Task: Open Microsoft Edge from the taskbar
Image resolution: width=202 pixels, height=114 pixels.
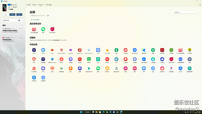Action: click(103, 112)
